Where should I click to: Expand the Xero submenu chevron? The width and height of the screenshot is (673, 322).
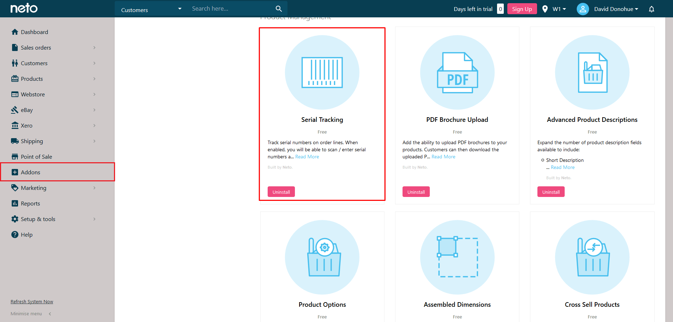(x=95, y=125)
